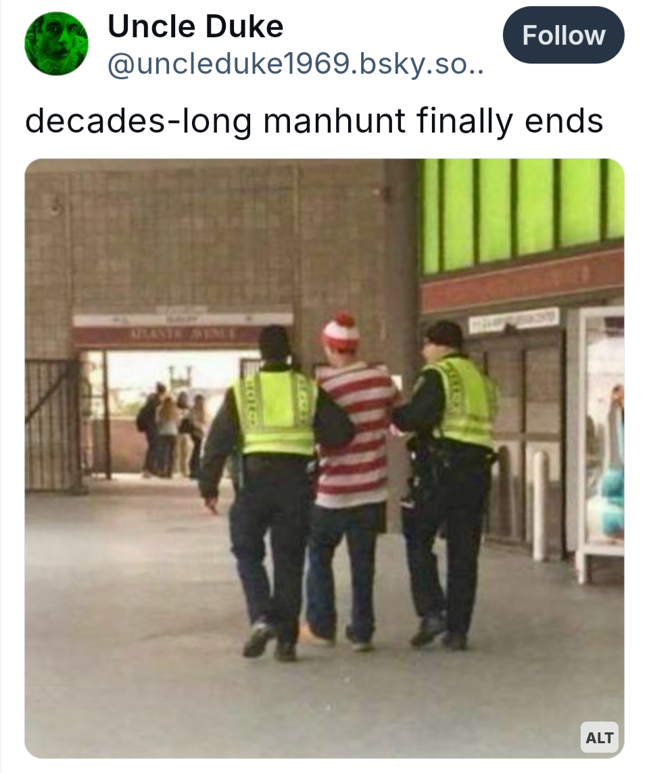This screenshot has width=649, height=773.
Task: Click the Follow button
Action: tap(563, 35)
